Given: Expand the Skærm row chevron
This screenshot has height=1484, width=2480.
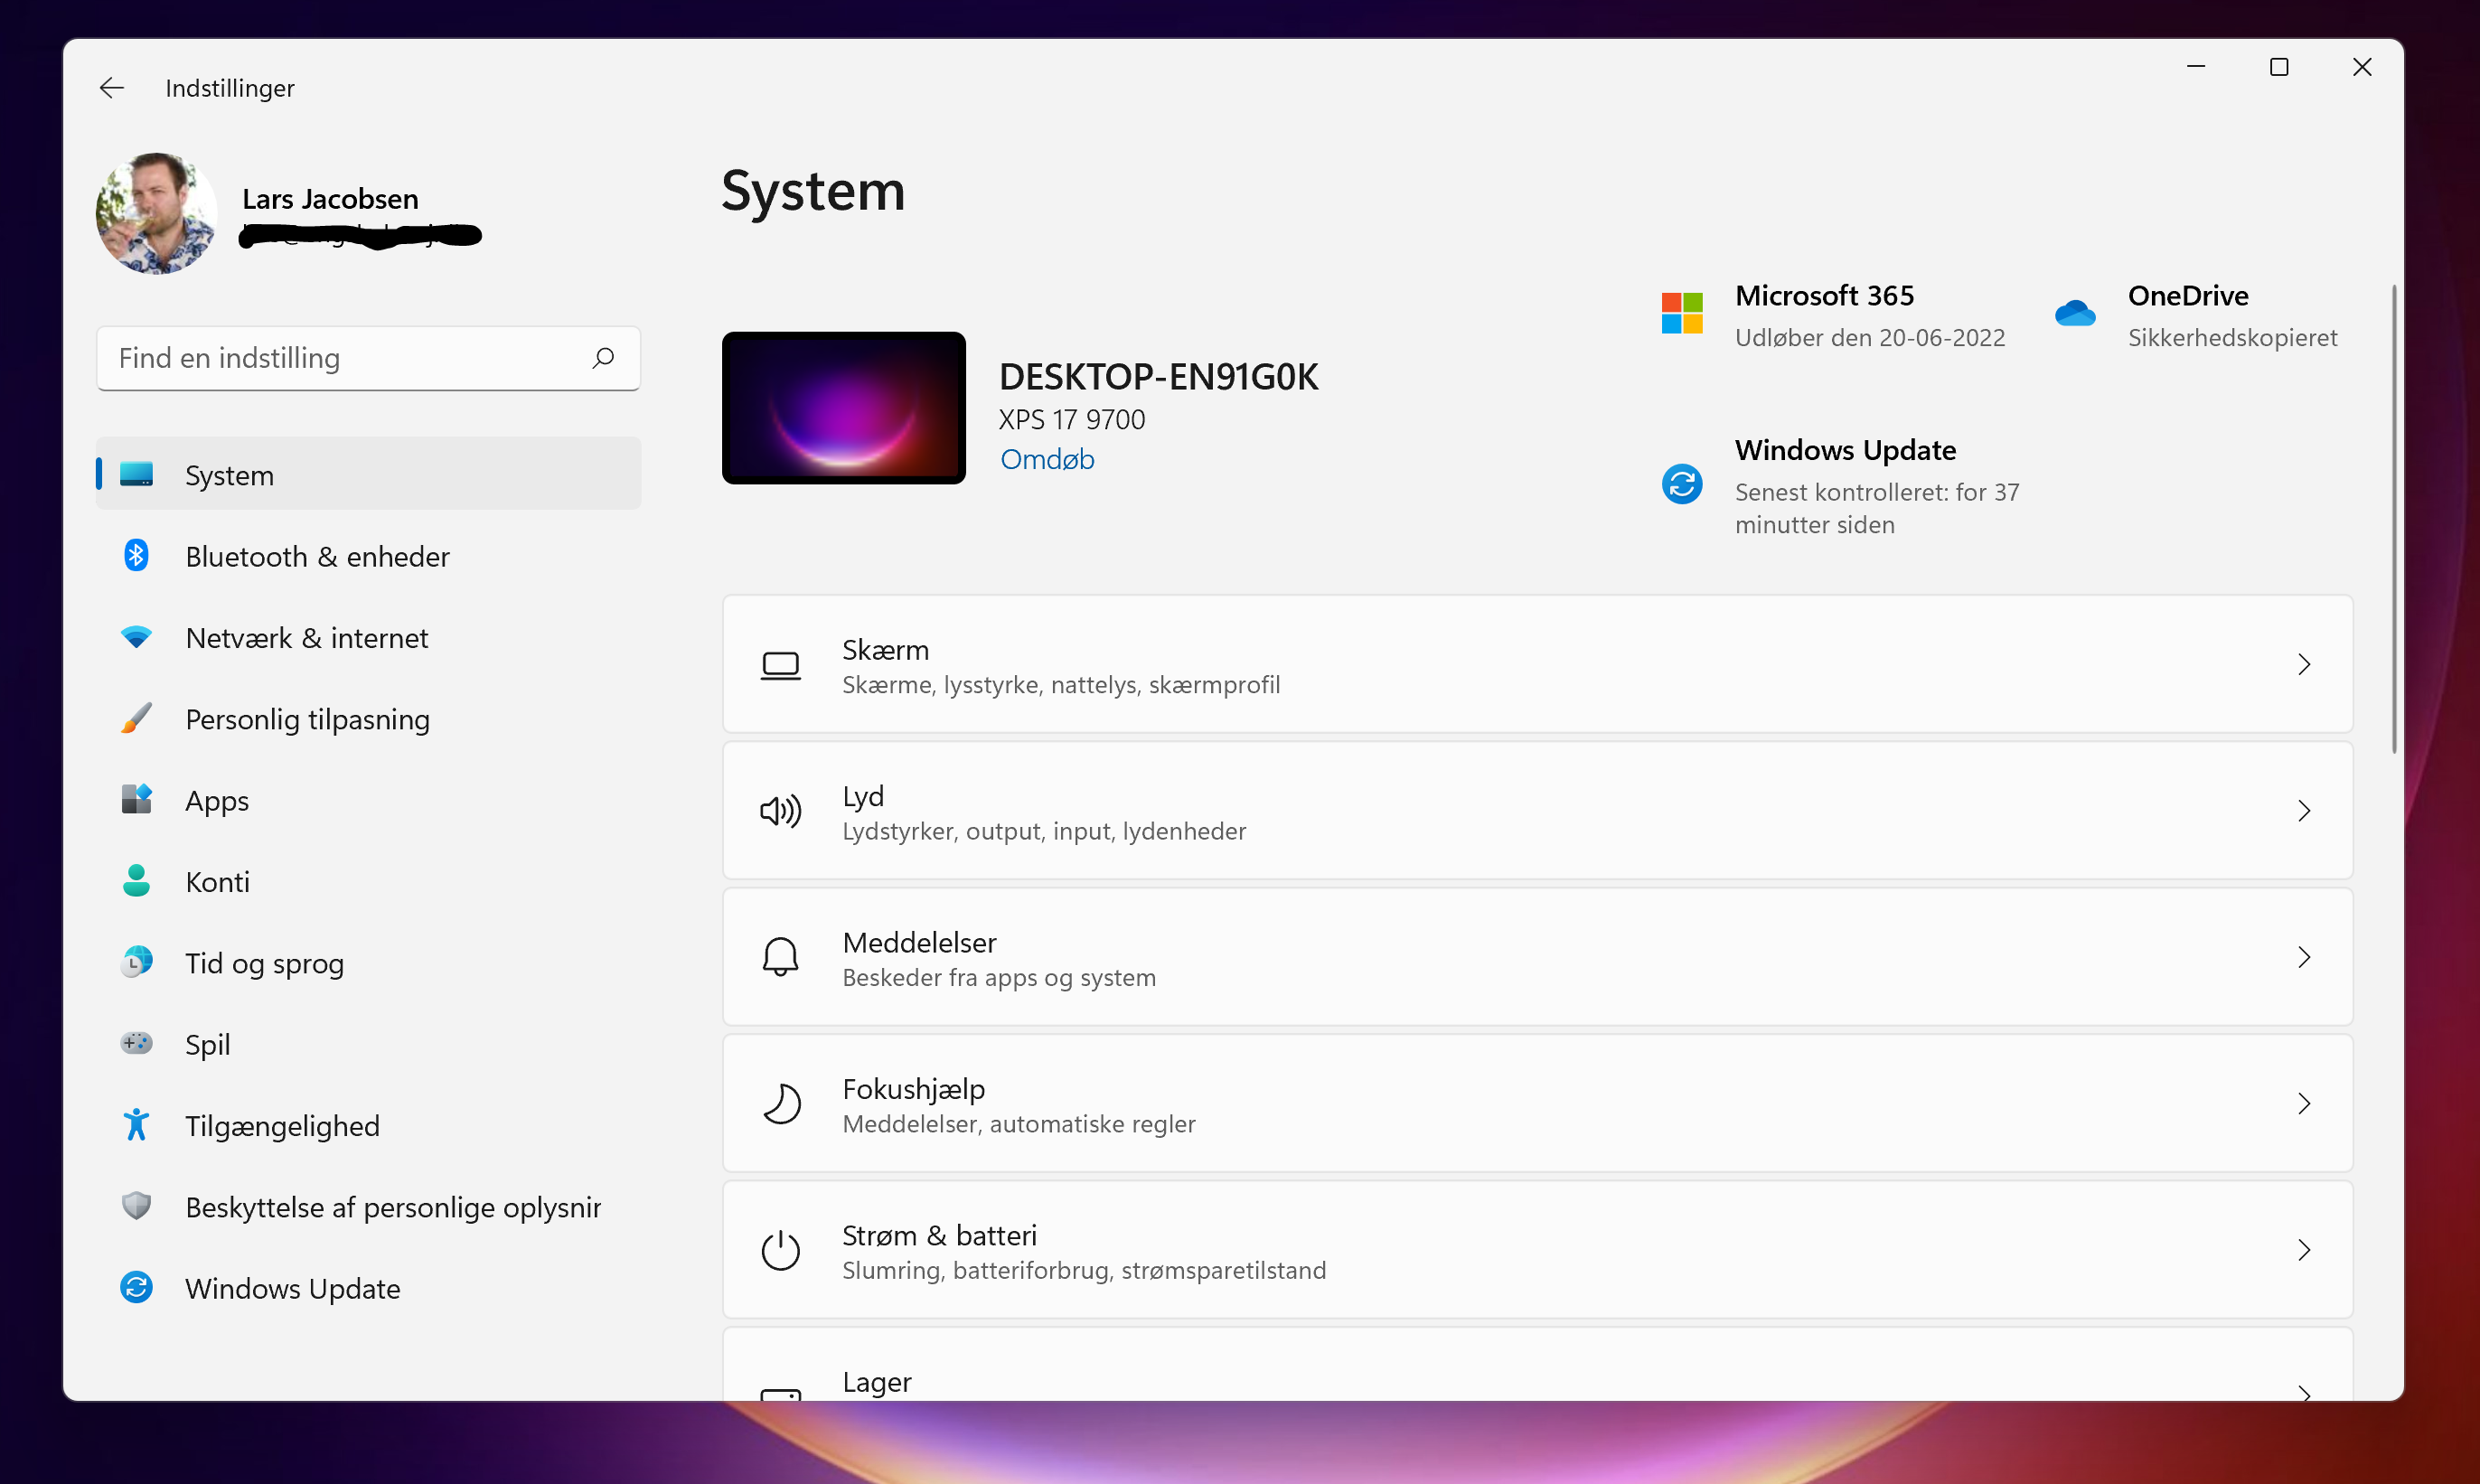Looking at the screenshot, I should point(2304,665).
